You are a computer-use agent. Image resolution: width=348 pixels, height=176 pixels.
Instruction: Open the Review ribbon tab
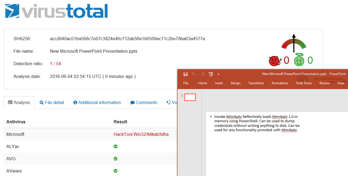click(x=324, y=83)
